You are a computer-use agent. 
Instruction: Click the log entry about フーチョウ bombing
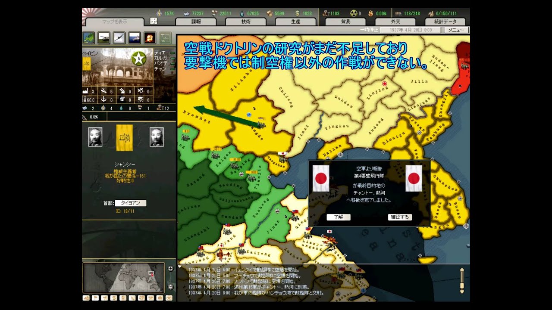(245, 276)
